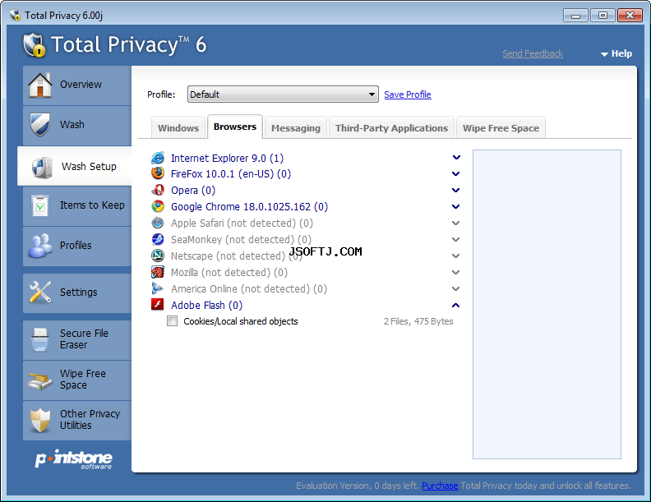Click the America Online icon

pos(158,288)
